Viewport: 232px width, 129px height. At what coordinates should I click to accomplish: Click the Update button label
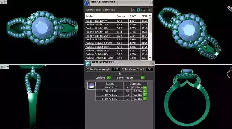tap(100, 78)
